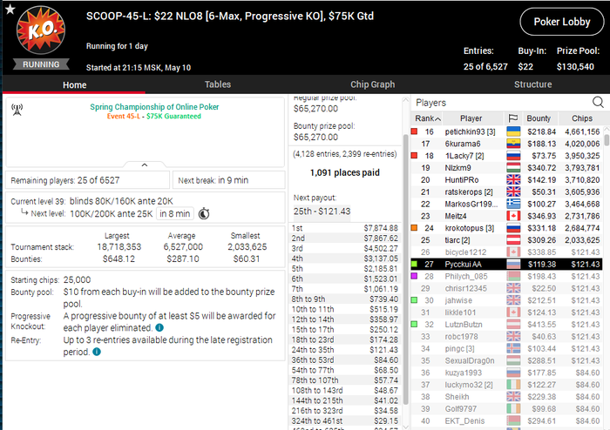Open Spring Championship of Online Poker link
This screenshot has height=430, width=610.
point(154,107)
